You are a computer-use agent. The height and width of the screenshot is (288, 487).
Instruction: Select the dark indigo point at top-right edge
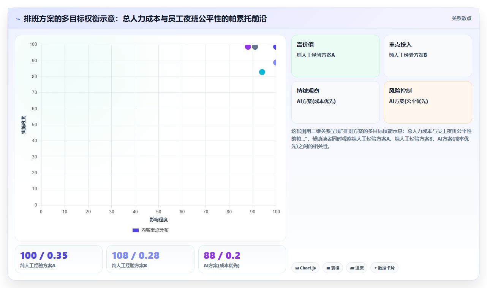click(x=275, y=47)
